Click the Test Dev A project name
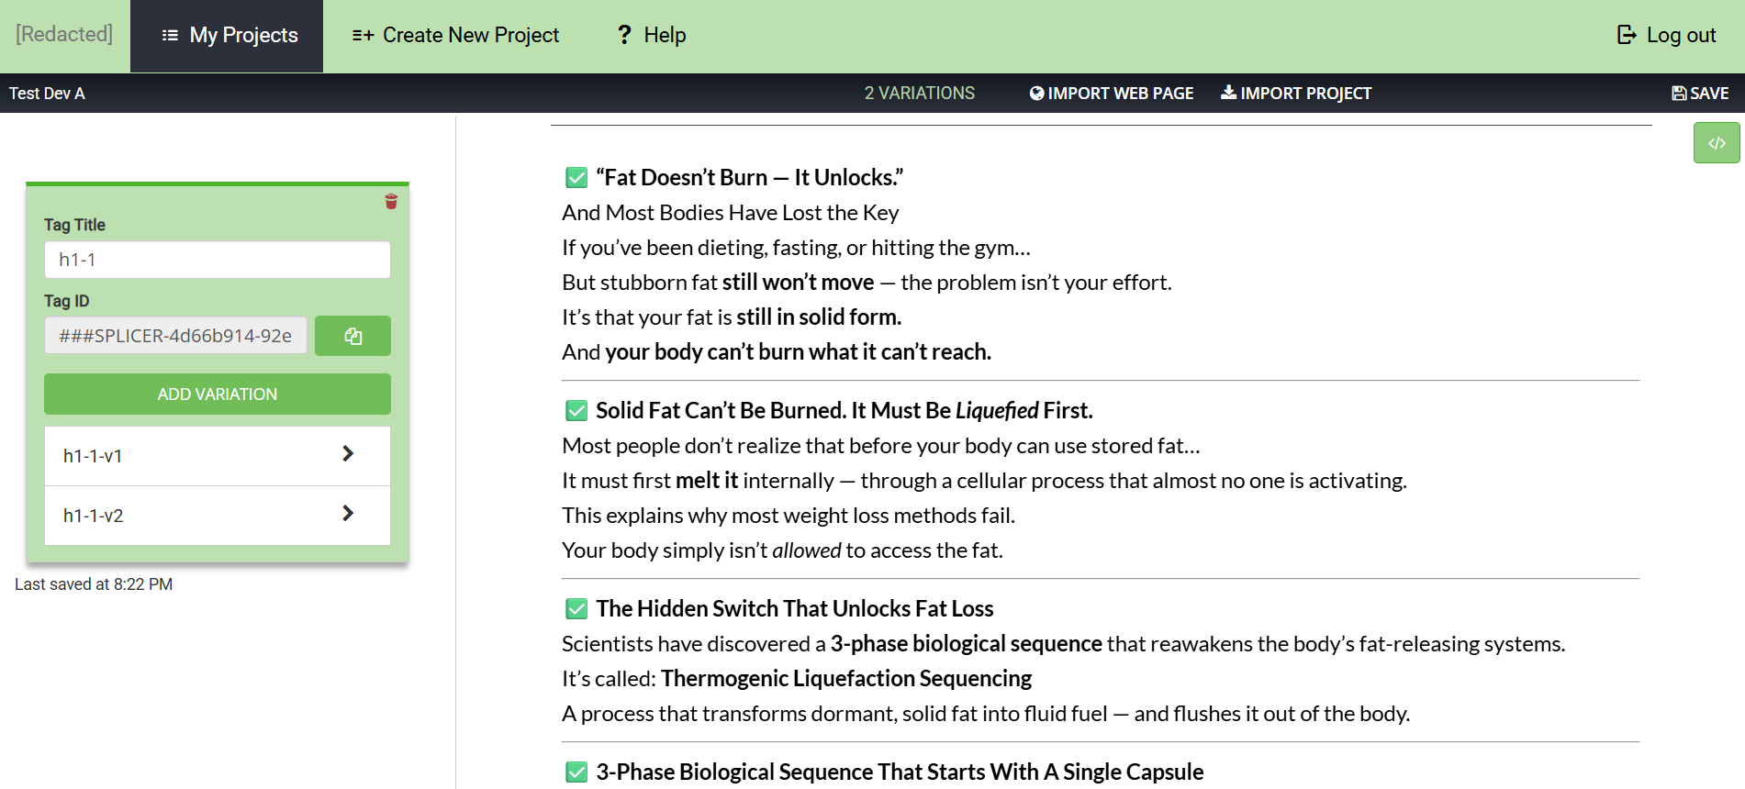This screenshot has width=1745, height=789. tap(47, 94)
